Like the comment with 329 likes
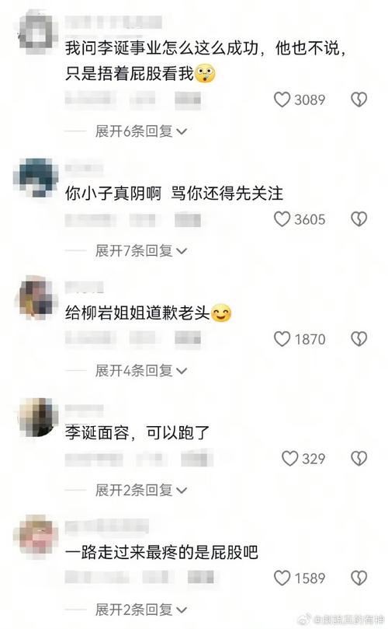The image size is (388, 629). coord(289,459)
